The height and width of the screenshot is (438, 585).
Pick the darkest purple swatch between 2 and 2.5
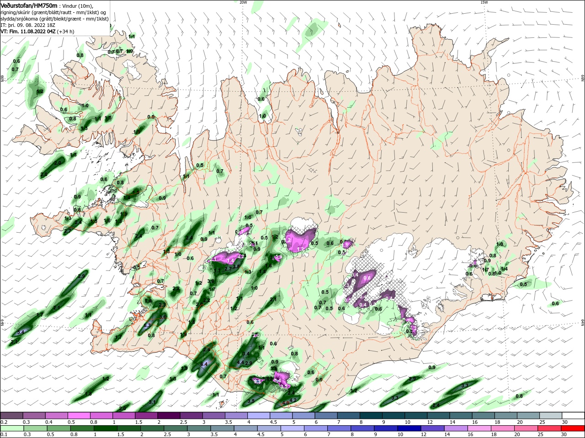pos(168,416)
